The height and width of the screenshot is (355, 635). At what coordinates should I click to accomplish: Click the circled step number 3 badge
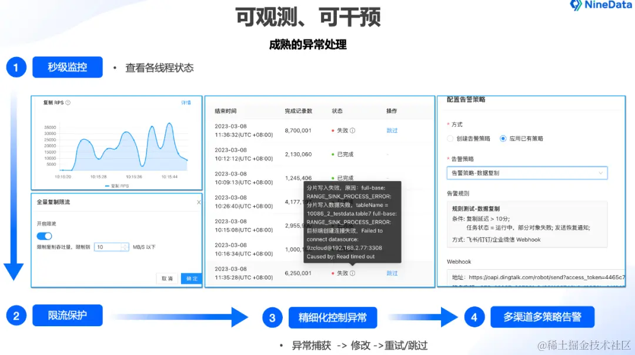coord(272,317)
